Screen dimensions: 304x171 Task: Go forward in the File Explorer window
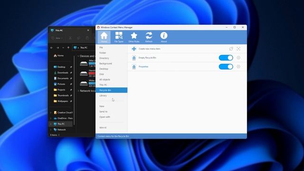click(x=57, y=47)
